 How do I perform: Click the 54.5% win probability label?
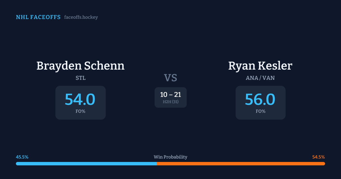coord(319,157)
